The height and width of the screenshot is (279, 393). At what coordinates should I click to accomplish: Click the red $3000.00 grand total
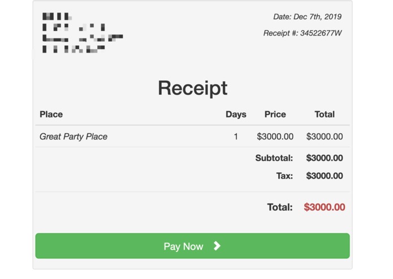coord(325,207)
